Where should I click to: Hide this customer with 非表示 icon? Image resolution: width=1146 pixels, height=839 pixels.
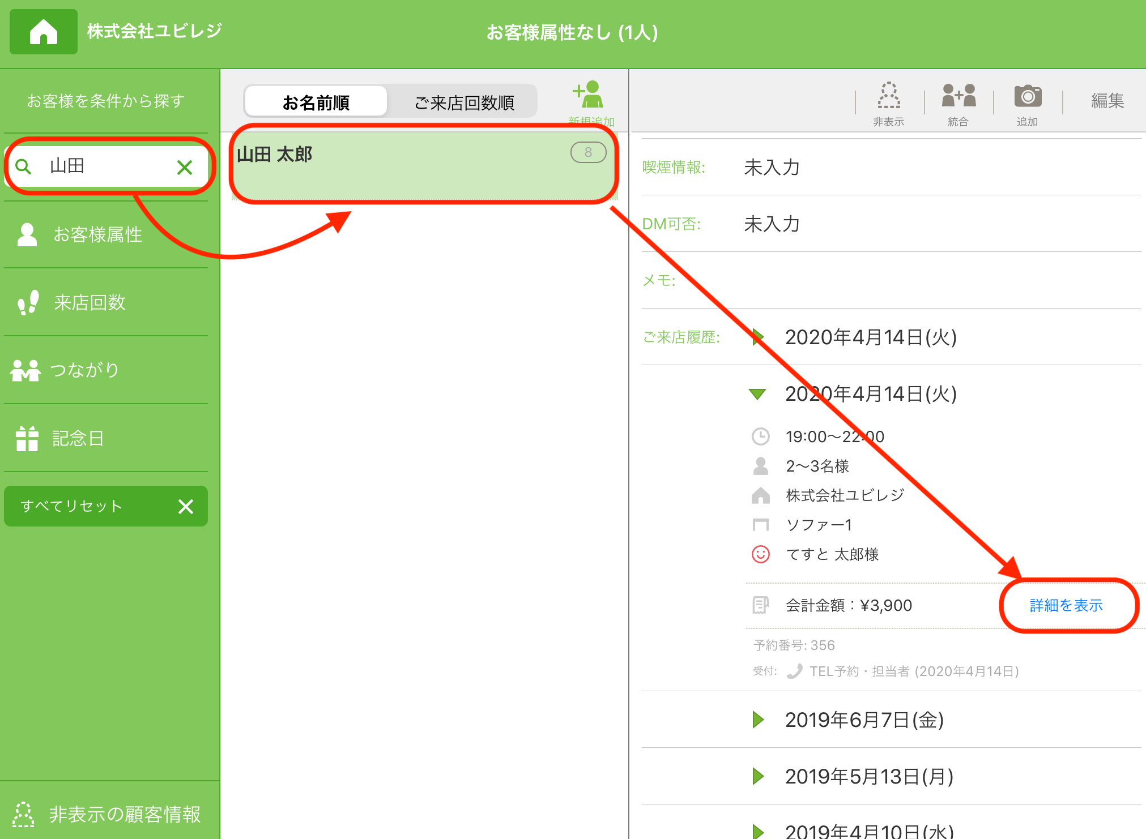[x=888, y=104]
